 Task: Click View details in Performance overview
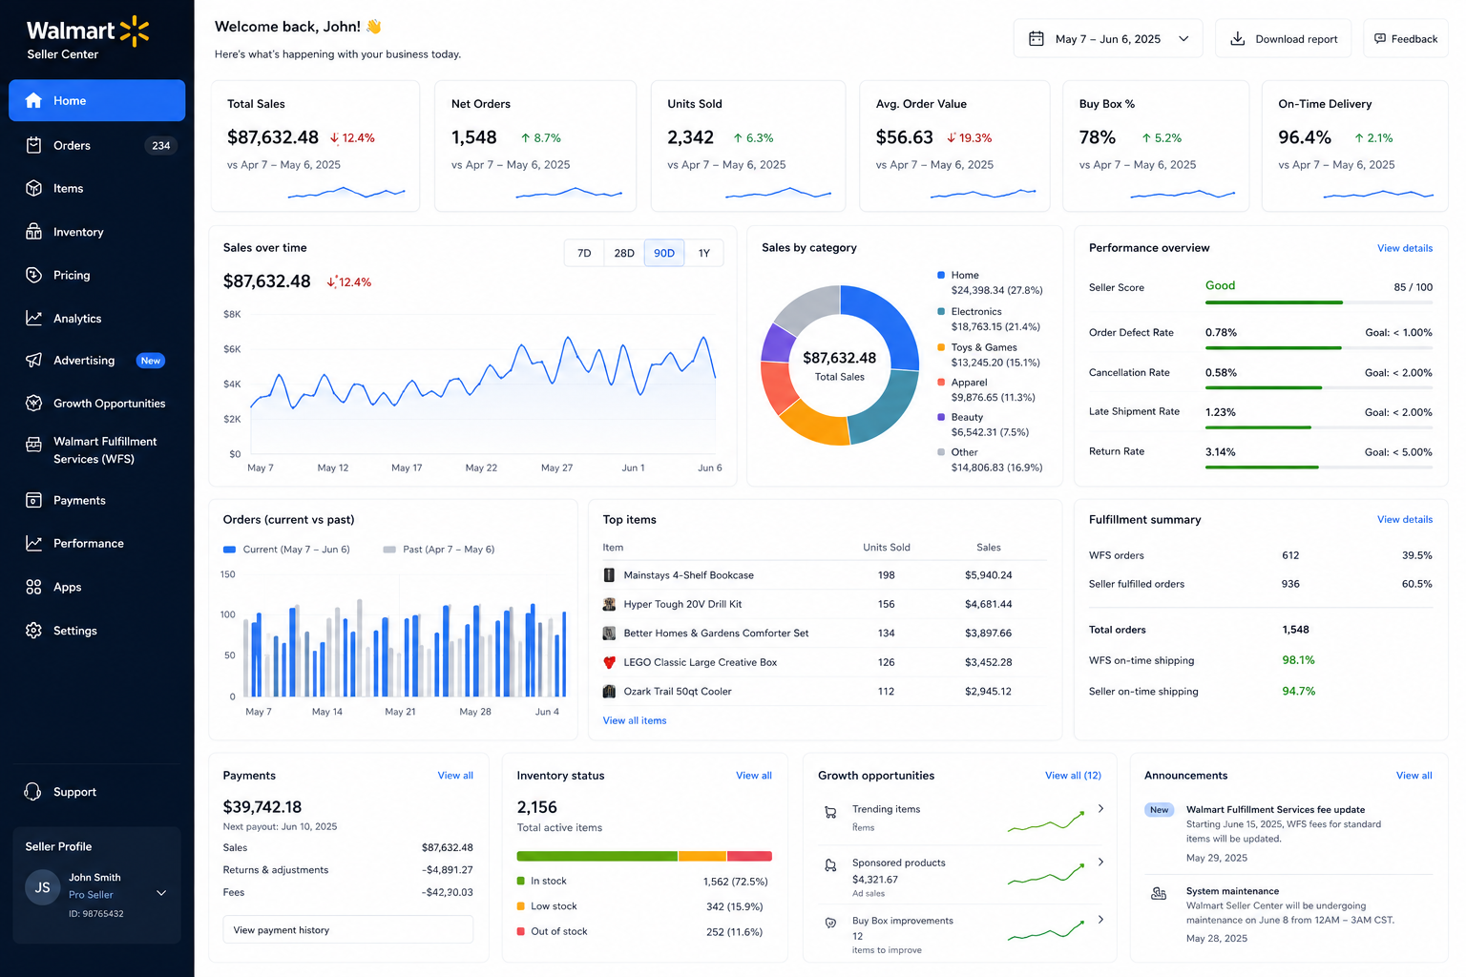tap(1404, 248)
